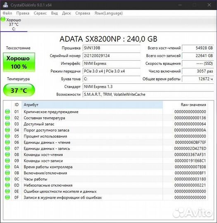The image size is (217, 223).
Task: Select the Процент использования attribute
Action: click(x=45, y=136)
